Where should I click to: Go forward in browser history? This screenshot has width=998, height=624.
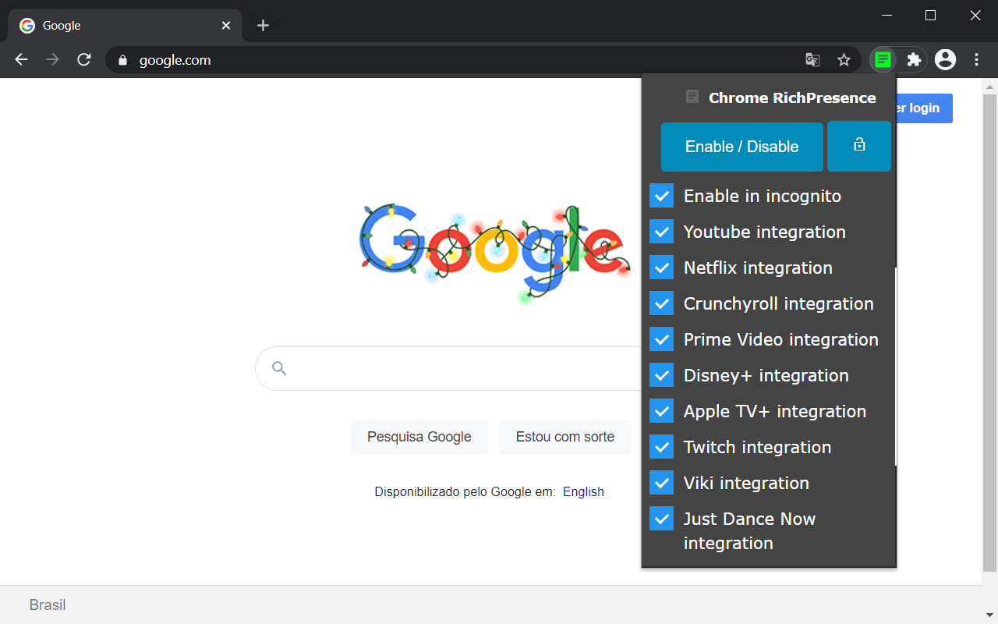(x=52, y=59)
